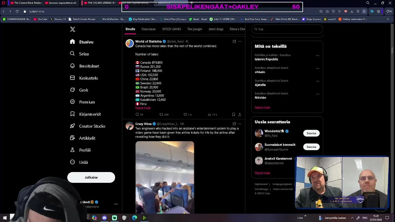Screen dimensions: 395x222
Task: Open World of Statistics profile name
Action: coord(148,41)
